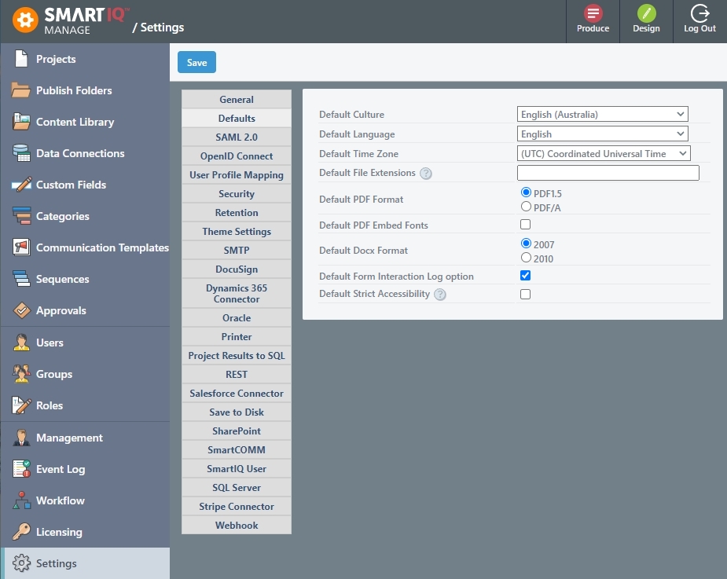Open the Webhook settings tab

237,526
